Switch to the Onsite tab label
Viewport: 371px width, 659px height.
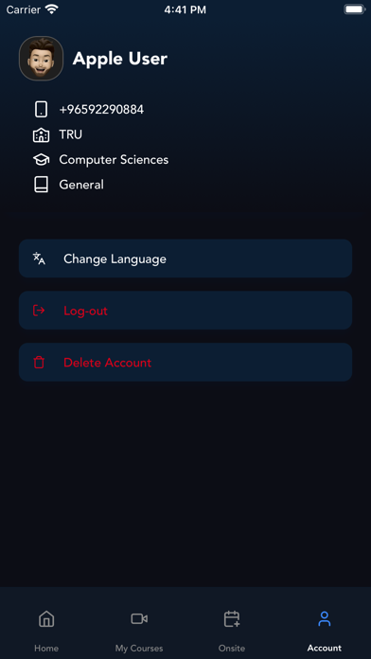tap(232, 648)
